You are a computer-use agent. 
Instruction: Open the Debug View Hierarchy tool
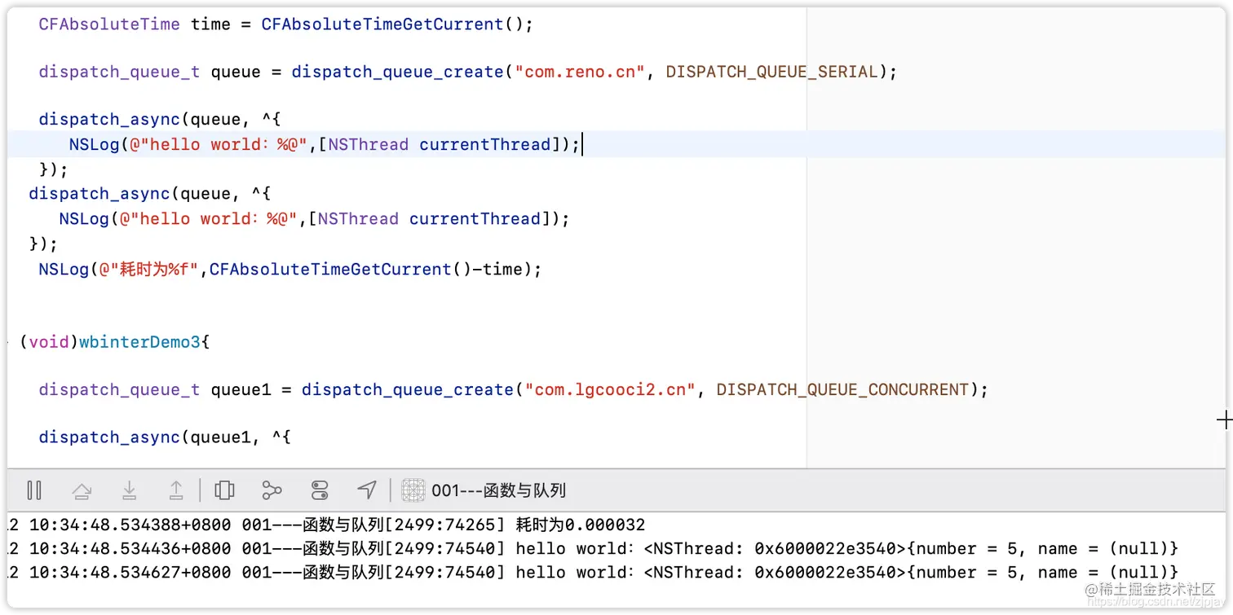pyautogui.click(x=224, y=490)
